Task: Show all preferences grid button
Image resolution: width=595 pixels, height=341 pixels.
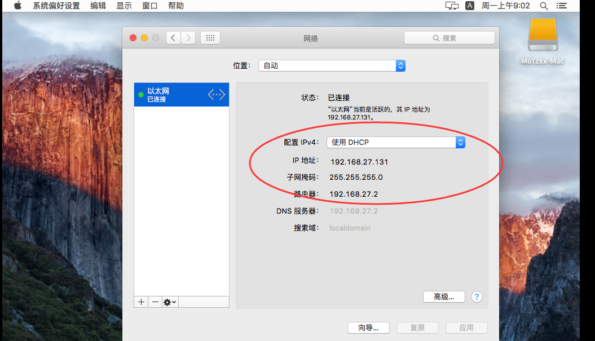Action: pos(210,38)
